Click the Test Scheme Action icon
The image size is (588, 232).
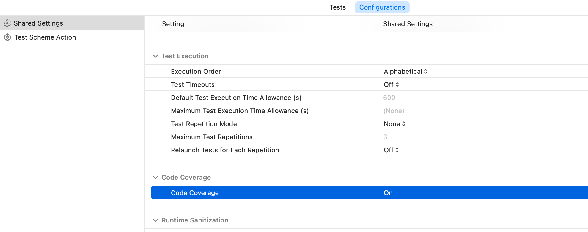(x=7, y=37)
